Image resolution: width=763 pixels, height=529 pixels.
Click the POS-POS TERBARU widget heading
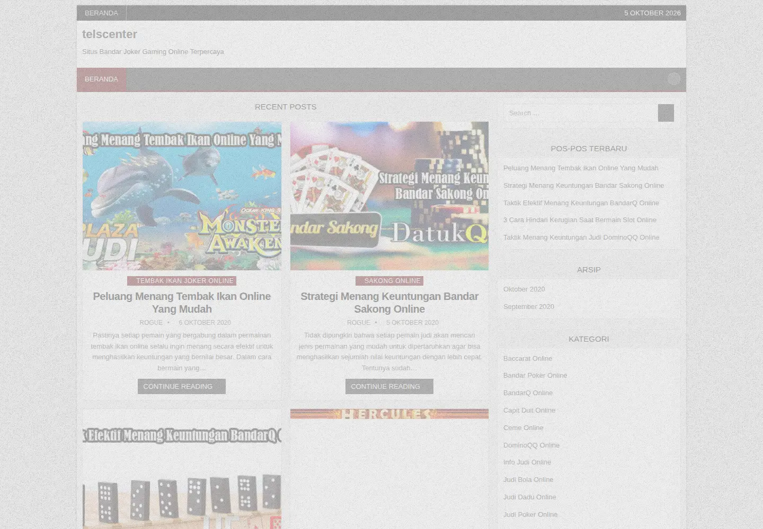tap(589, 149)
